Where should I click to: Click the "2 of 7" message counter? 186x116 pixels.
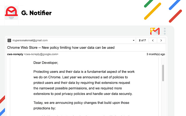click(142, 40)
